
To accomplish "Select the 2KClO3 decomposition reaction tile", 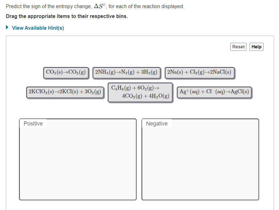I will [65, 92].
